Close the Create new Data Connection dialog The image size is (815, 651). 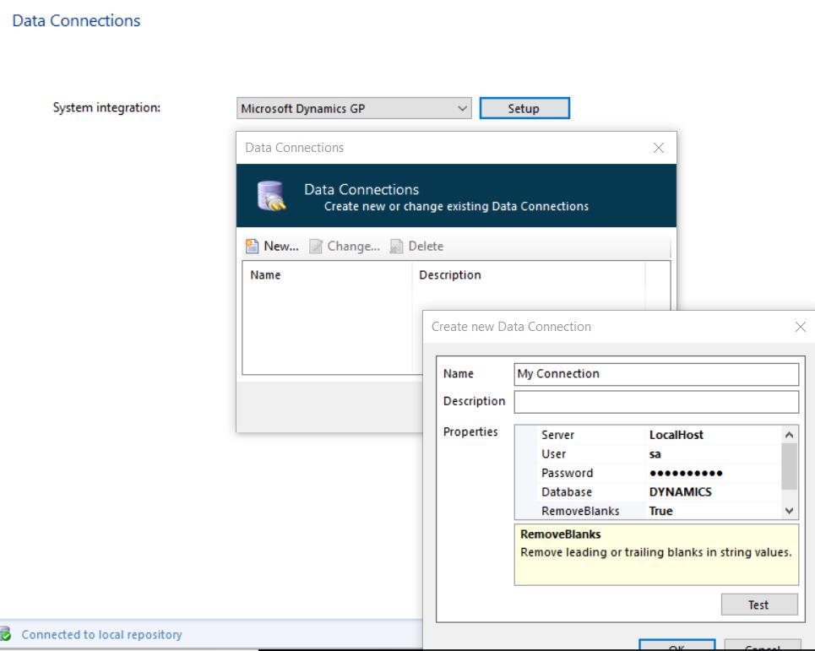[801, 326]
